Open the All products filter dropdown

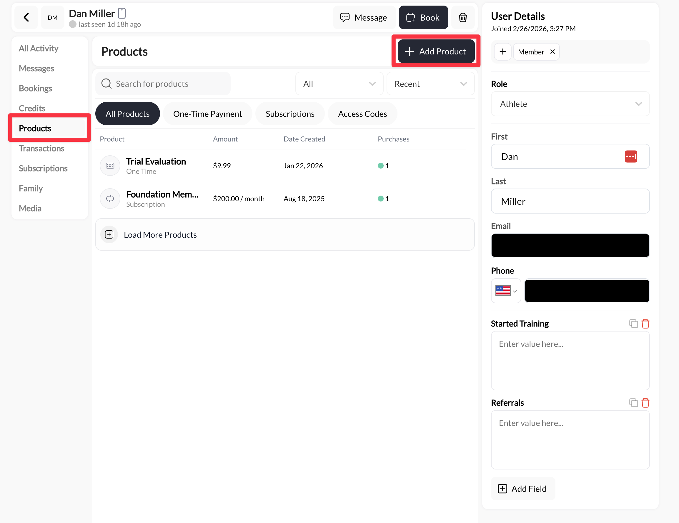(x=339, y=83)
